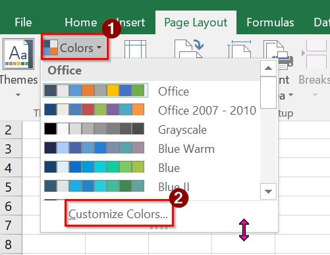Select row 2 header
Image resolution: width=330 pixels, height=255 pixels.
coord(11,130)
